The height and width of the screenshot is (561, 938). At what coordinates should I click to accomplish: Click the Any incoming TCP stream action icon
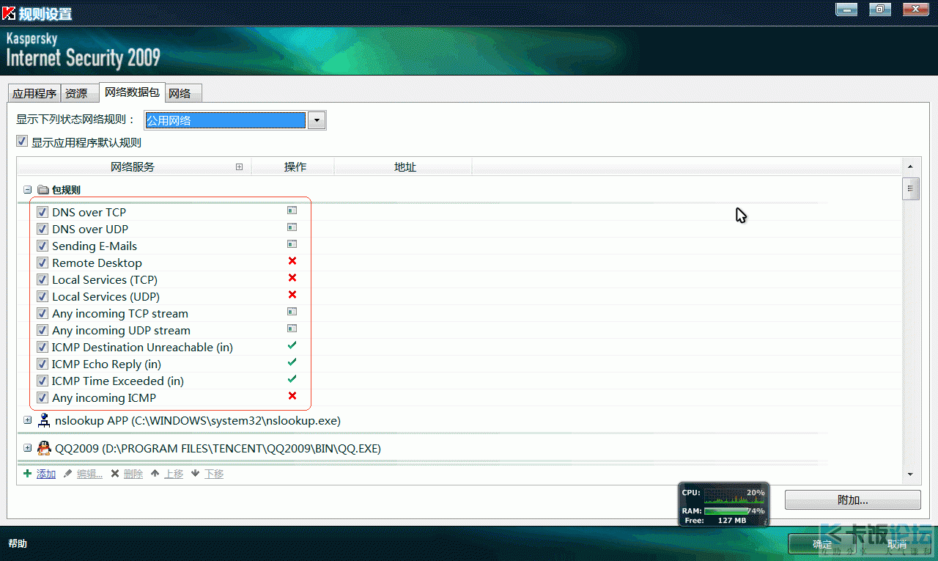click(x=292, y=312)
